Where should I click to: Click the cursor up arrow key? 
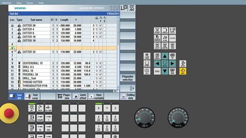pyautogui.click(x=165, y=56)
